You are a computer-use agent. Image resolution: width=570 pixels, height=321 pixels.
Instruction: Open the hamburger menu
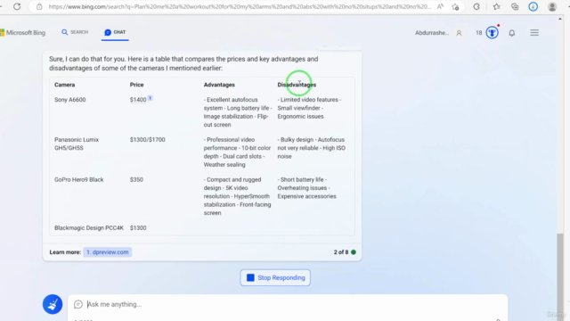pos(534,33)
